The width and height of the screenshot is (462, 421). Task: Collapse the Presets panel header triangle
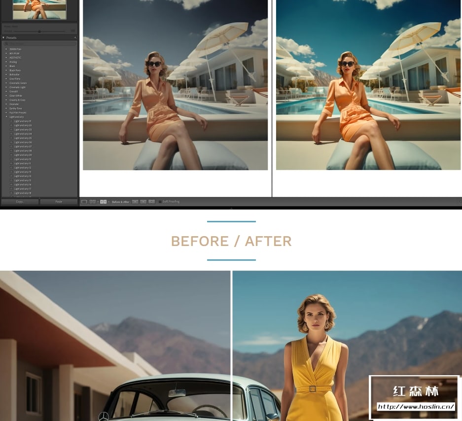pos(3,37)
